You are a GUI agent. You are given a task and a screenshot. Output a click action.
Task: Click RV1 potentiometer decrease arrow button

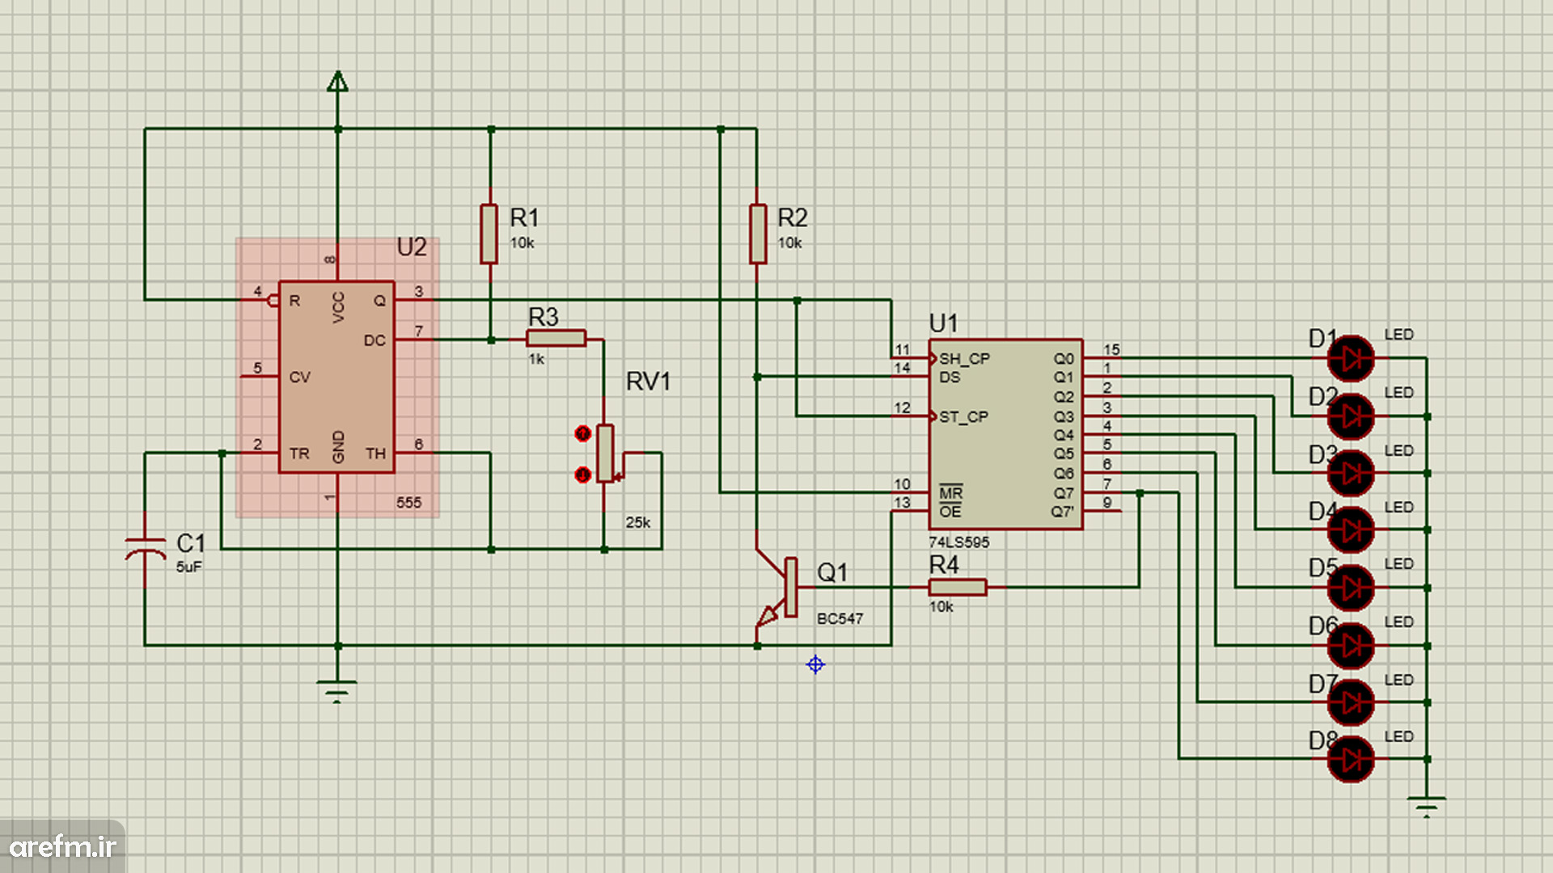pos(582,474)
